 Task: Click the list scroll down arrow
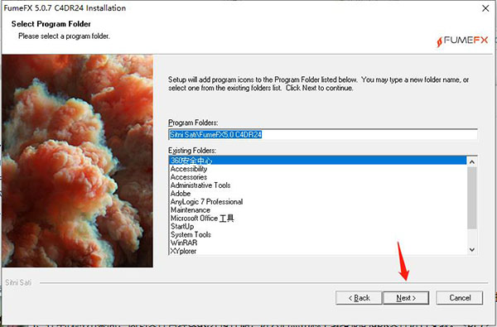click(x=472, y=250)
